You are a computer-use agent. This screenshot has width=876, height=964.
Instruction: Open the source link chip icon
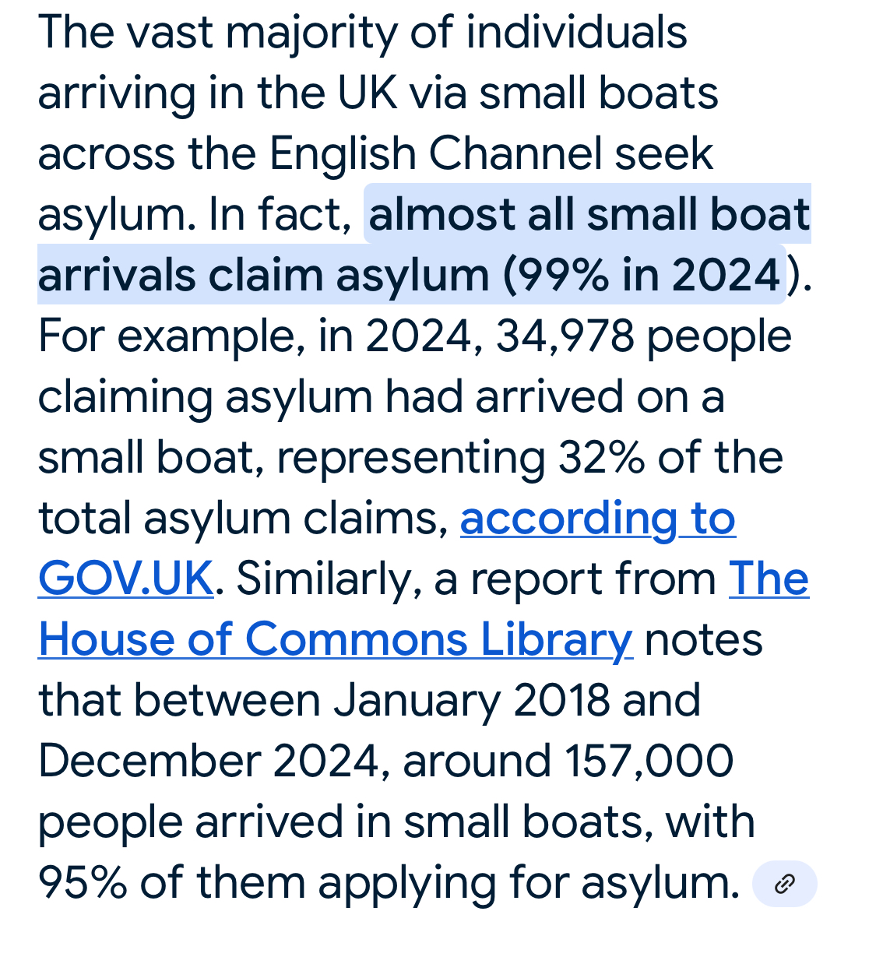[x=784, y=884]
